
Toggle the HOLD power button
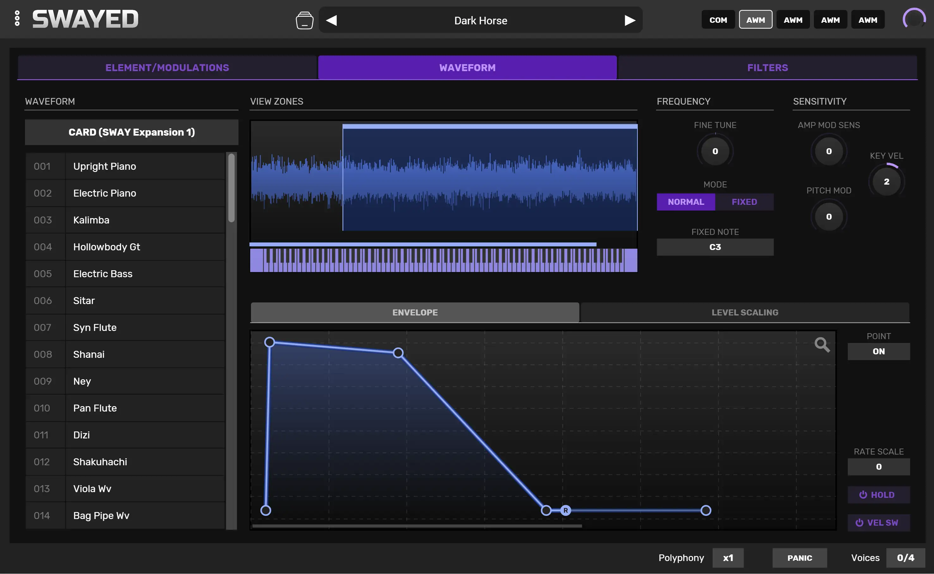pyautogui.click(x=878, y=495)
